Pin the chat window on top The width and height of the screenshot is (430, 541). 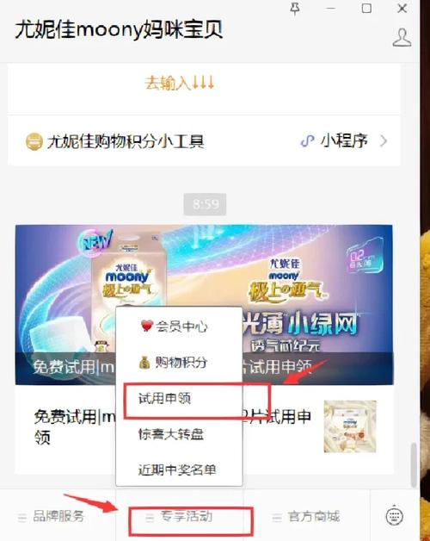(295, 9)
